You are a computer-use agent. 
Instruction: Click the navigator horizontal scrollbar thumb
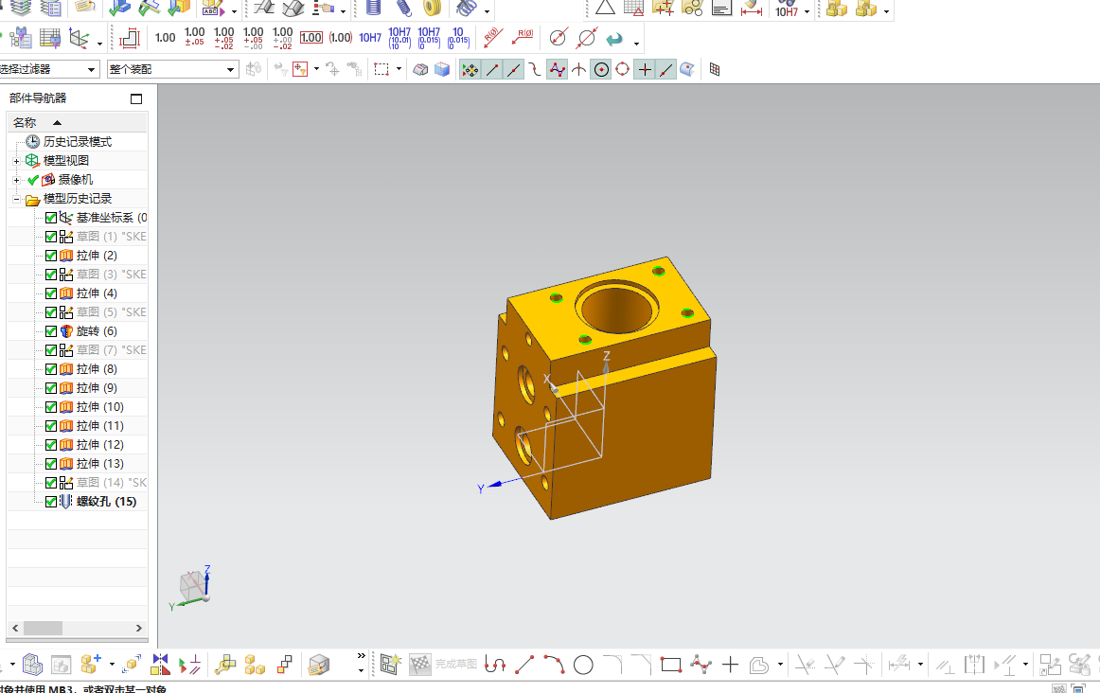43,628
